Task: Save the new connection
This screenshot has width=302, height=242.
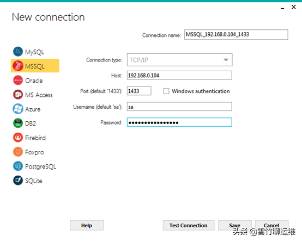Action: tap(235, 225)
